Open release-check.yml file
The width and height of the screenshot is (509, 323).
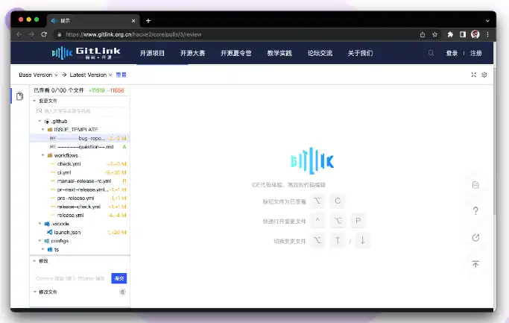coord(80,207)
